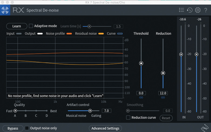The height and width of the screenshot is (132, 211).
Task: Select Quality option B
Action: click(26, 111)
